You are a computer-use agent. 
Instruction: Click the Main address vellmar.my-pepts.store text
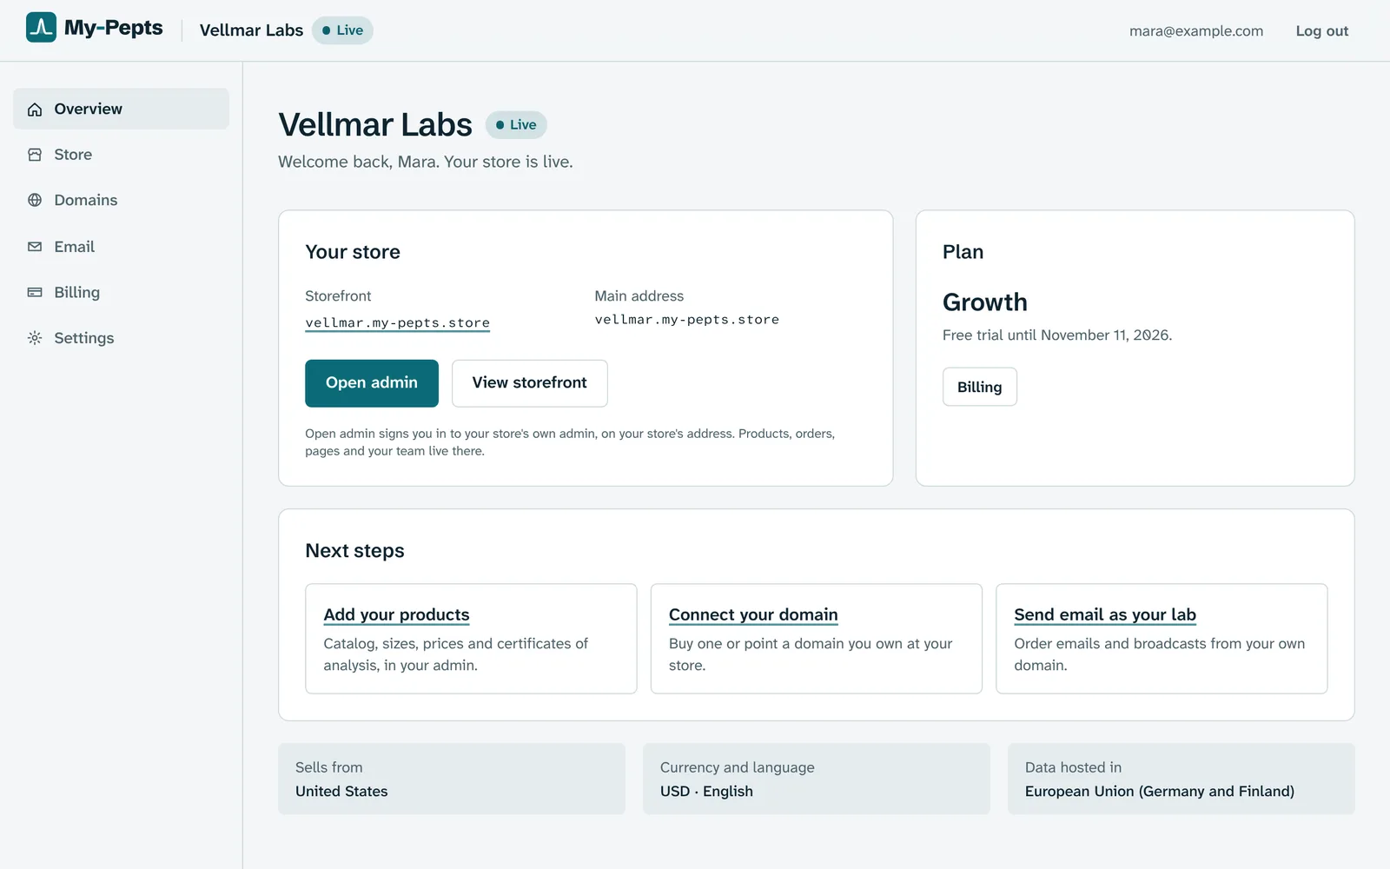pyautogui.click(x=687, y=320)
